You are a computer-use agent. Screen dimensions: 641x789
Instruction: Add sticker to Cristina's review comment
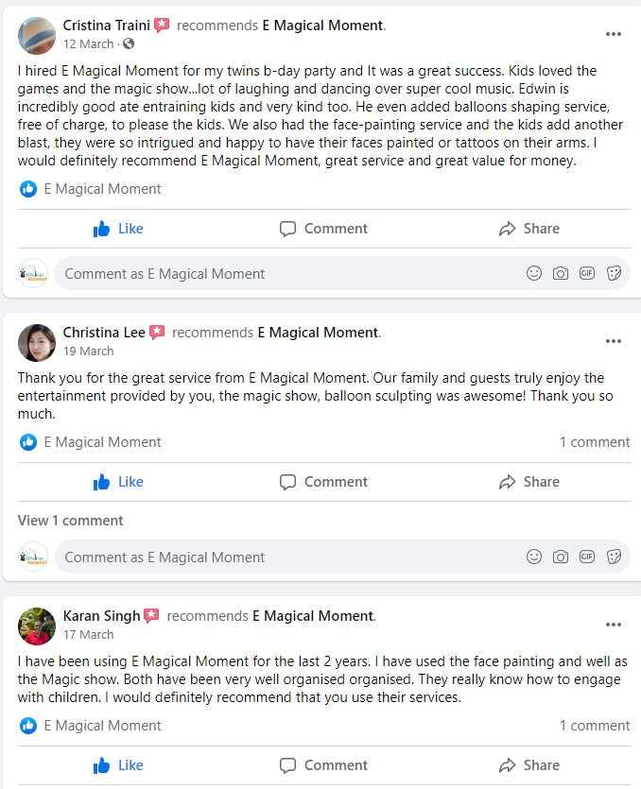point(614,273)
